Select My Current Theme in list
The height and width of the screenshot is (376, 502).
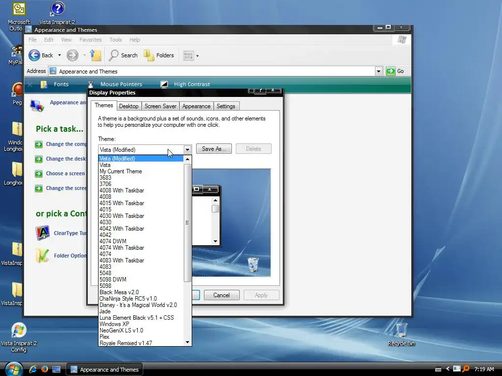(x=141, y=171)
